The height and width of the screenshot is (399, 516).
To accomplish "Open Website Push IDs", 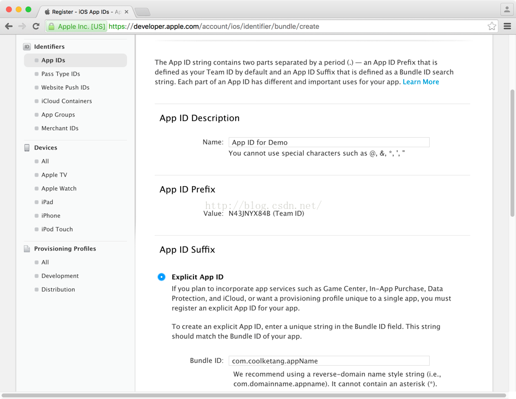I will point(65,87).
